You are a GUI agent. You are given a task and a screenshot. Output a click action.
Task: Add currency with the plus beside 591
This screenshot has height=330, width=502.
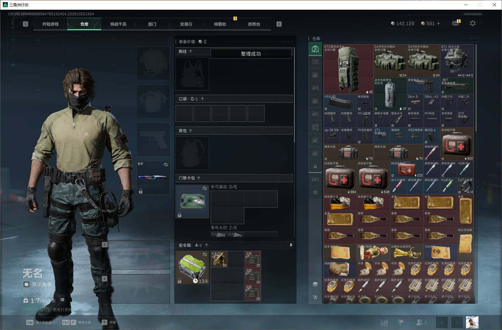pos(438,23)
